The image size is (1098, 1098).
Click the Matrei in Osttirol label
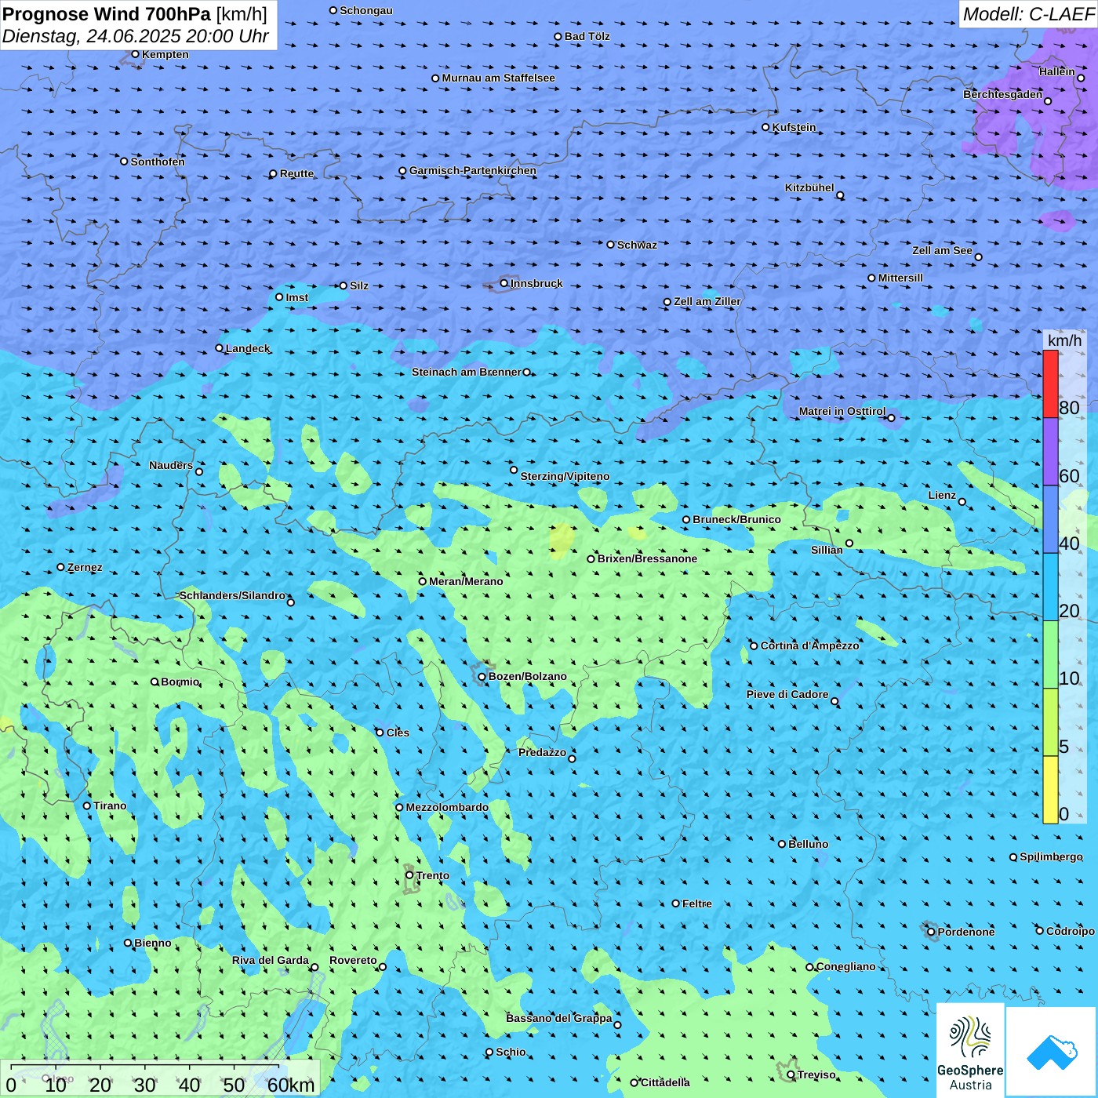pos(842,411)
